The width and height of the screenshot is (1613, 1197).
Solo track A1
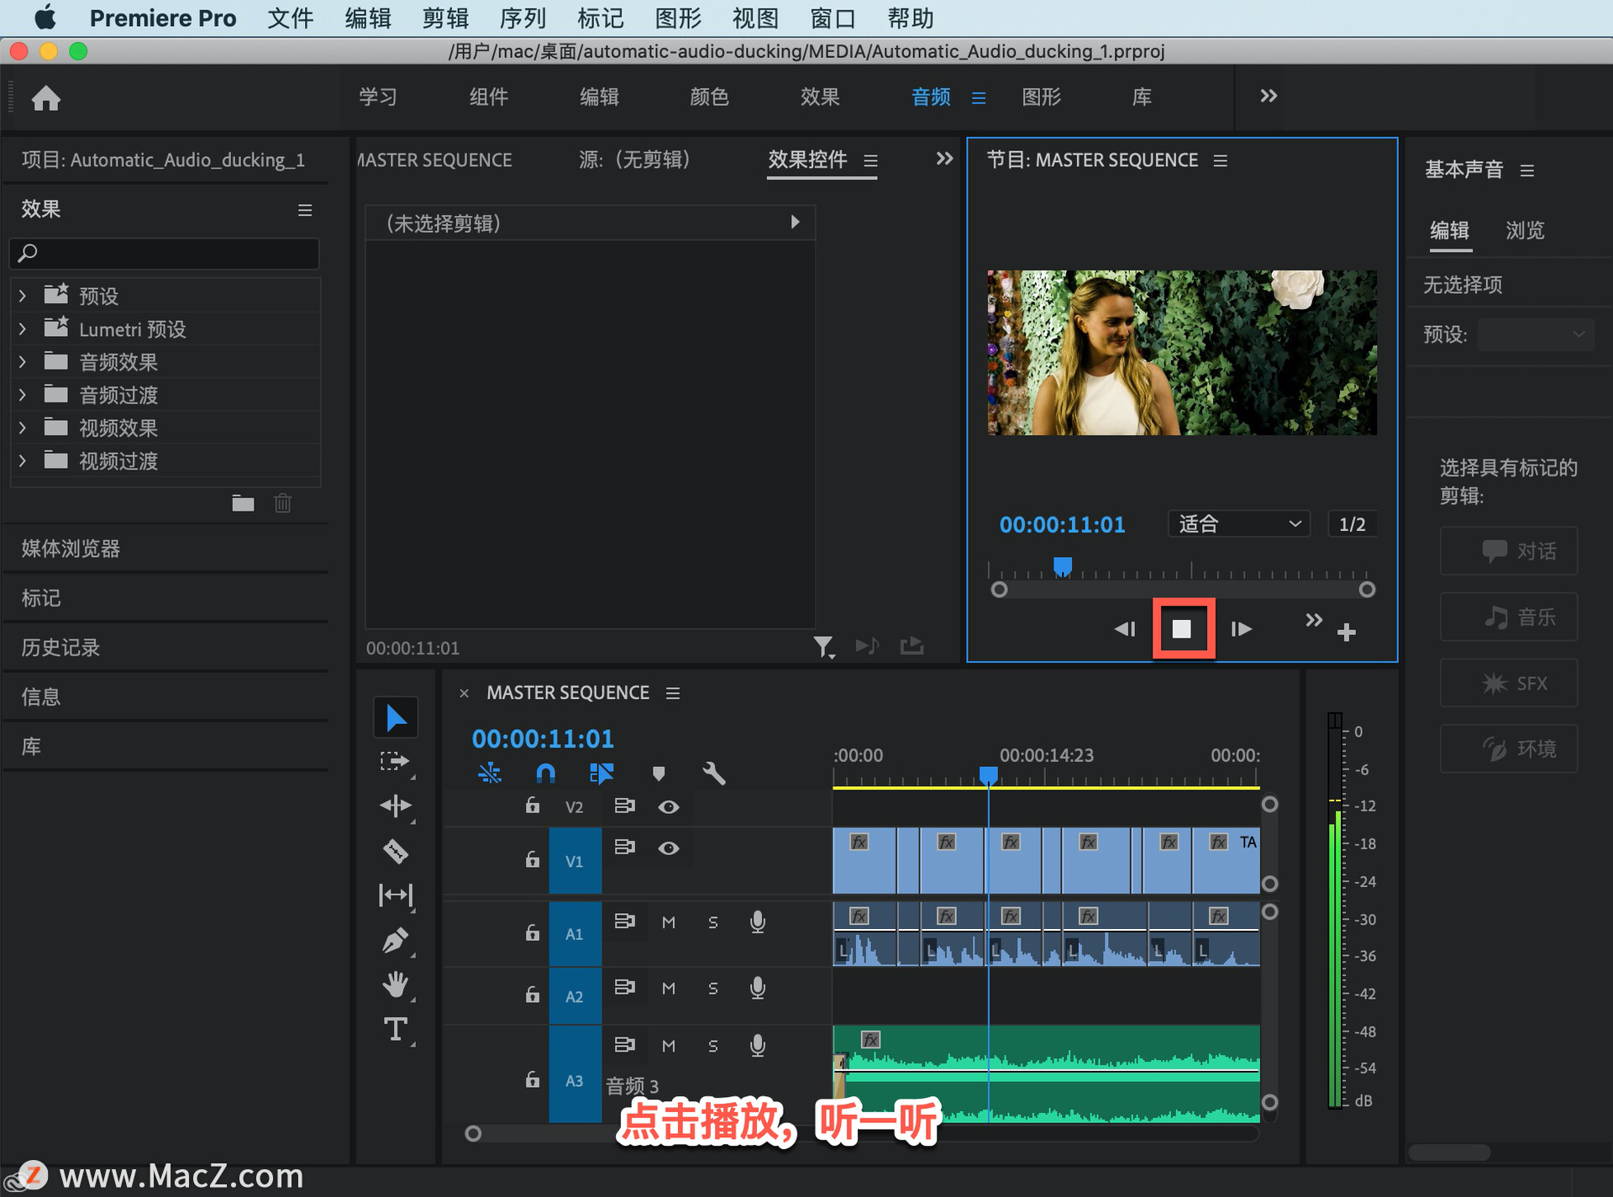(712, 921)
